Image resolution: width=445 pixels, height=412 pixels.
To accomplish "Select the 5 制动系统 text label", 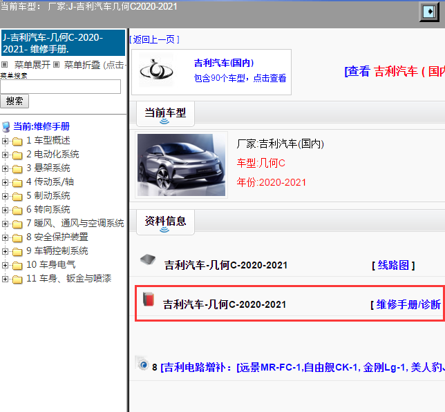I will [48, 195].
